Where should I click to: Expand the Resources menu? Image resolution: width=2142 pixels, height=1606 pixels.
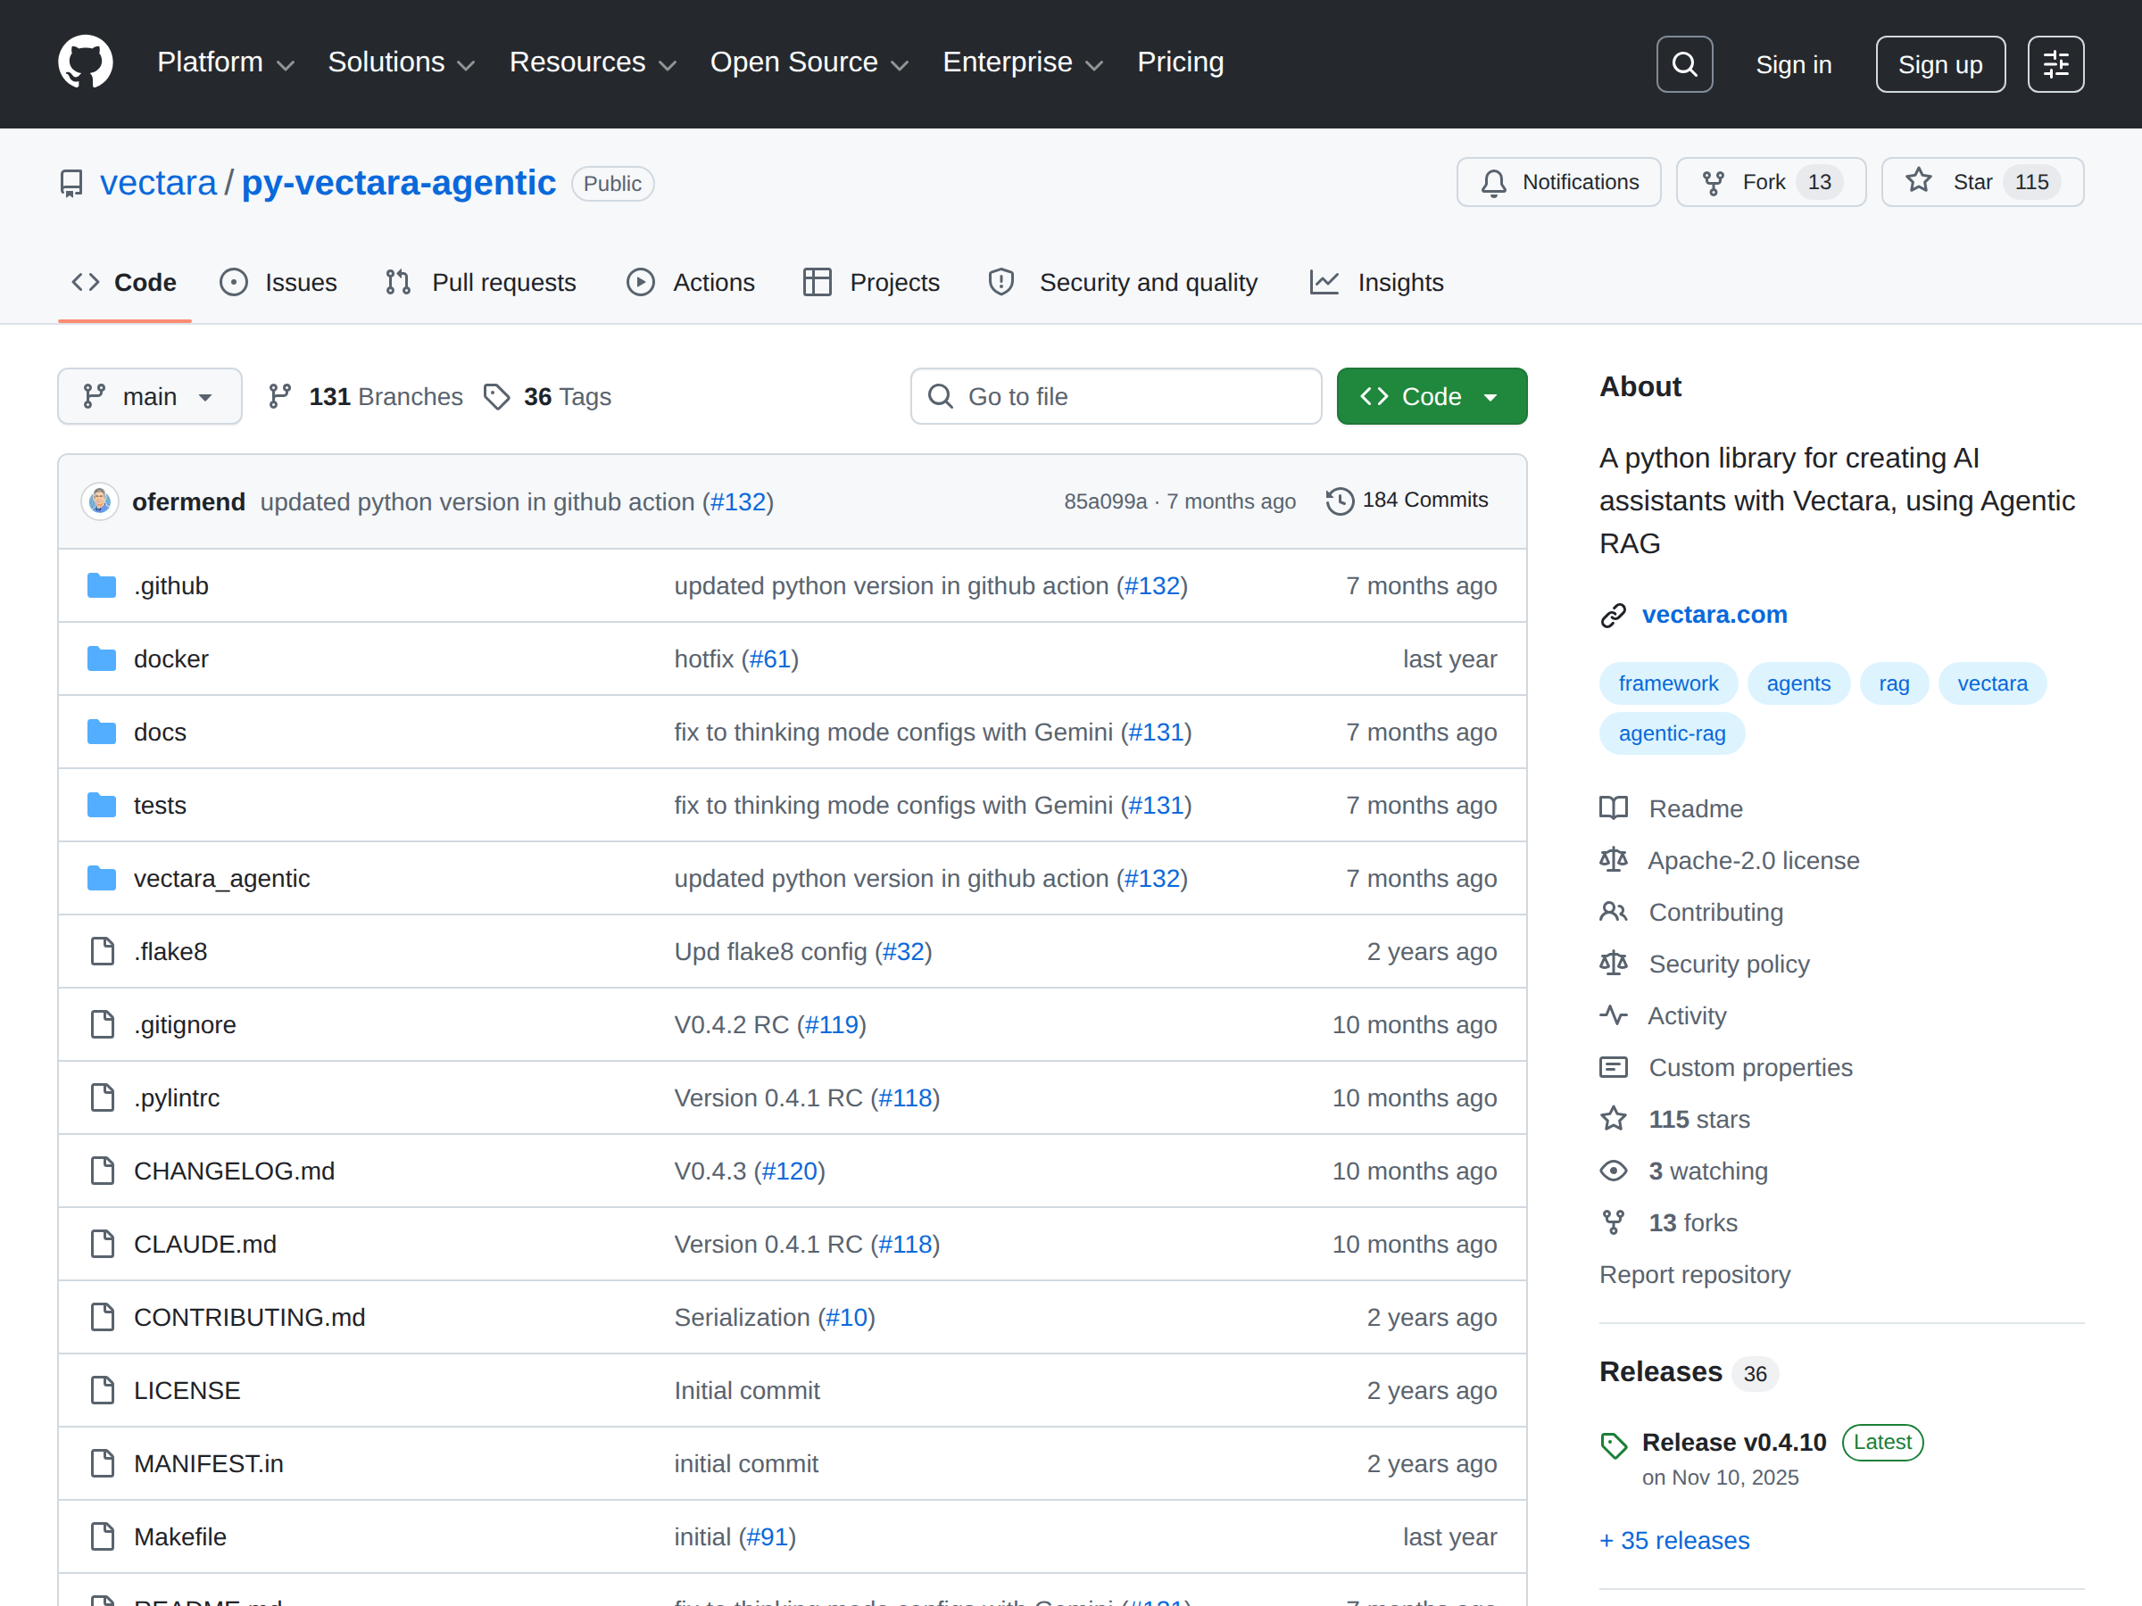(593, 63)
